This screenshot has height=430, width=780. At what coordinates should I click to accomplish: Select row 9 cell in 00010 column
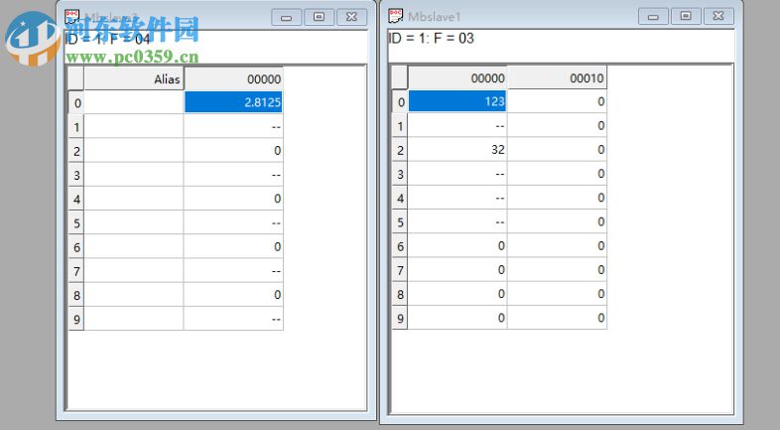557,318
